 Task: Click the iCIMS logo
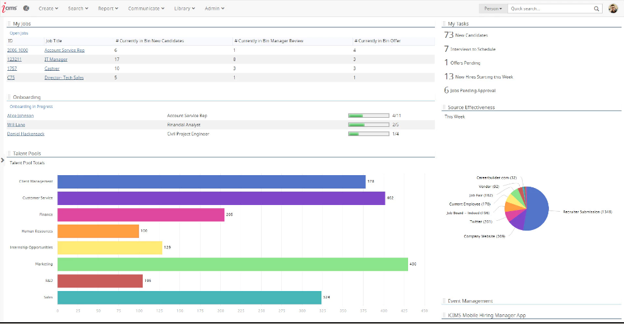[x=10, y=9]
